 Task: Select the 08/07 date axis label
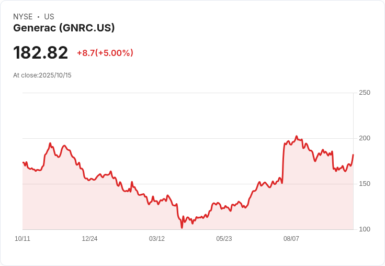tap(291, 239)
